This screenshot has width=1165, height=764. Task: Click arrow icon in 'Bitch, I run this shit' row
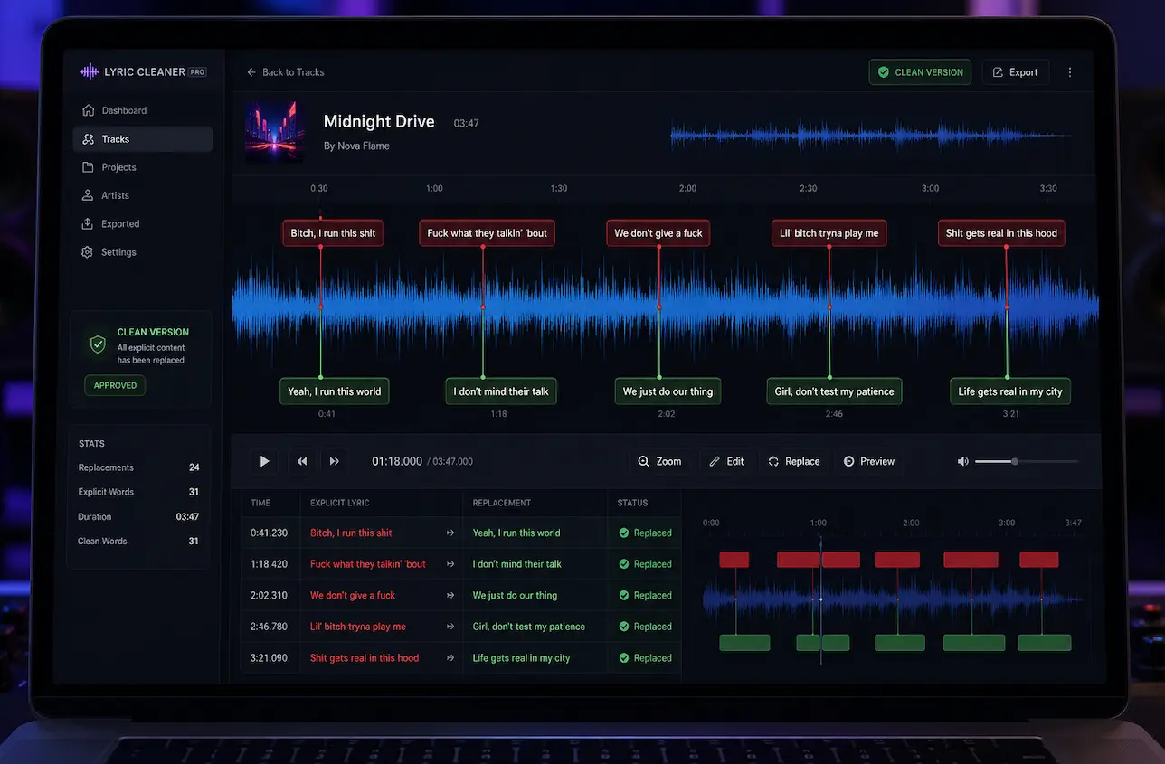(x=450, y=533)
